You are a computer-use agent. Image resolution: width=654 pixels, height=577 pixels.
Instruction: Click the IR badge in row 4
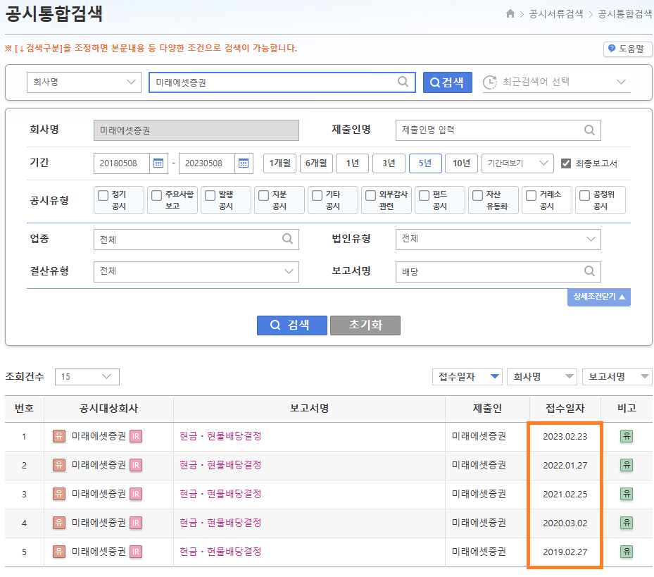(x=136, y=523)
